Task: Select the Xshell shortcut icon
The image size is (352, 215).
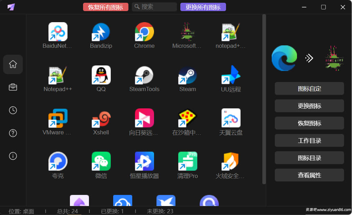Action: tap(101, 119)
